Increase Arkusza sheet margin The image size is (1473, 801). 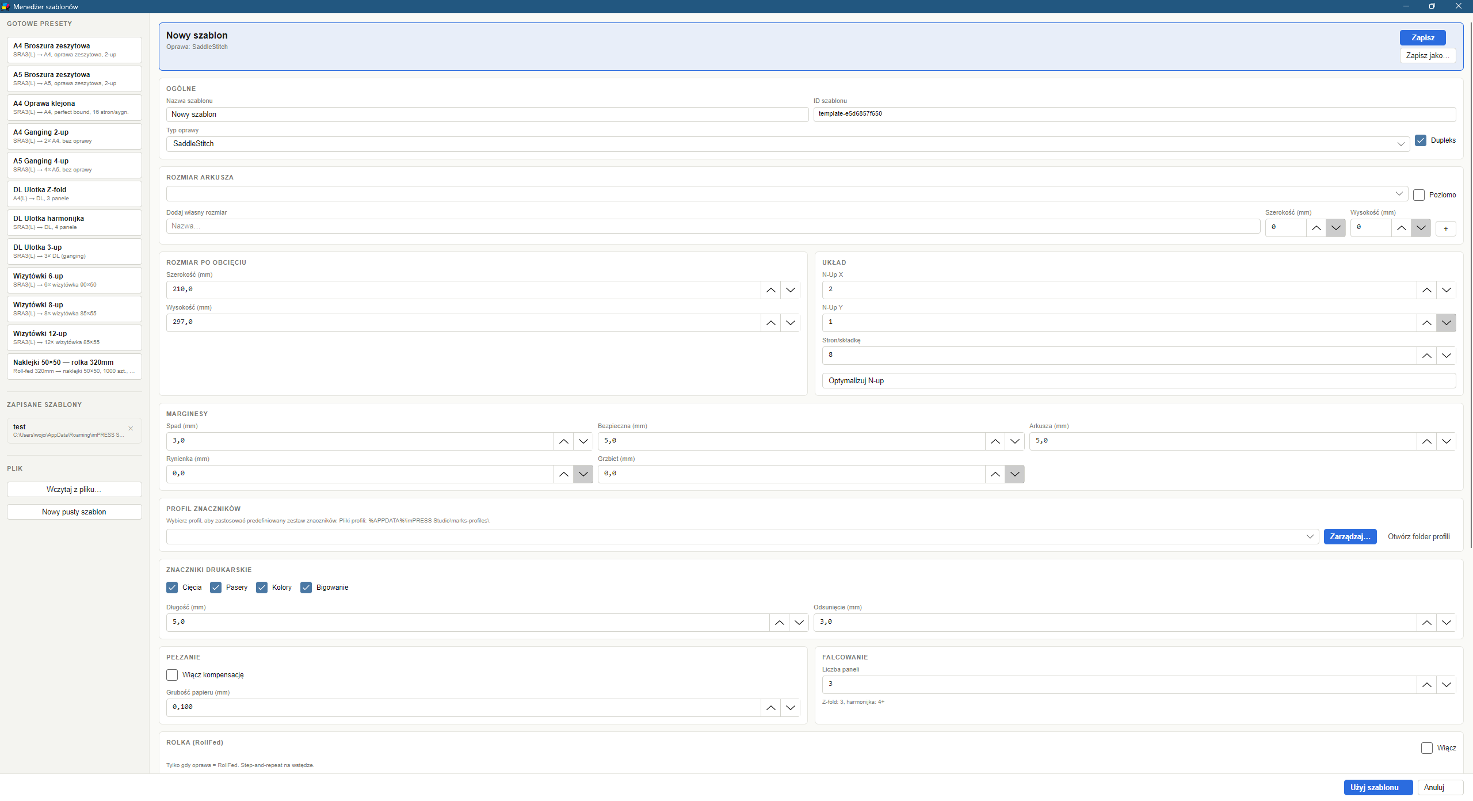[1427, 441]
